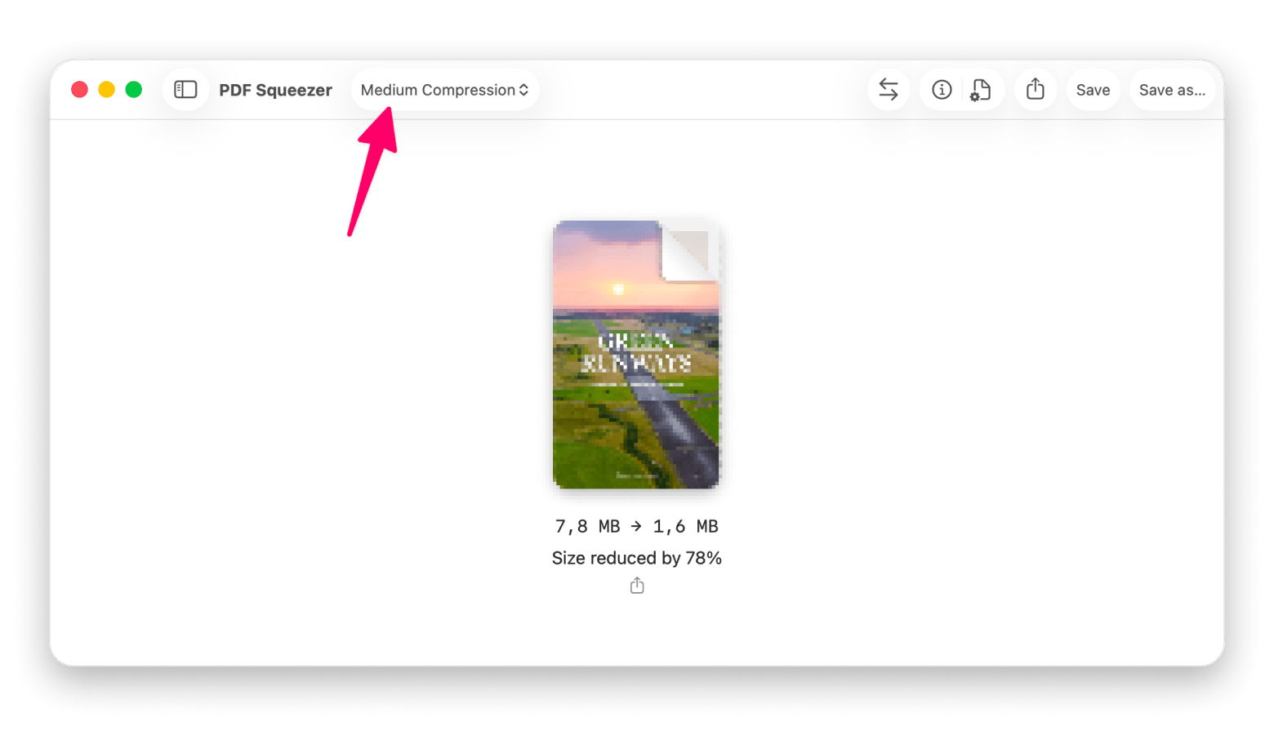The image size is (1274, 732).
Task: Toggle the sidebar panel
Action: 185,90
